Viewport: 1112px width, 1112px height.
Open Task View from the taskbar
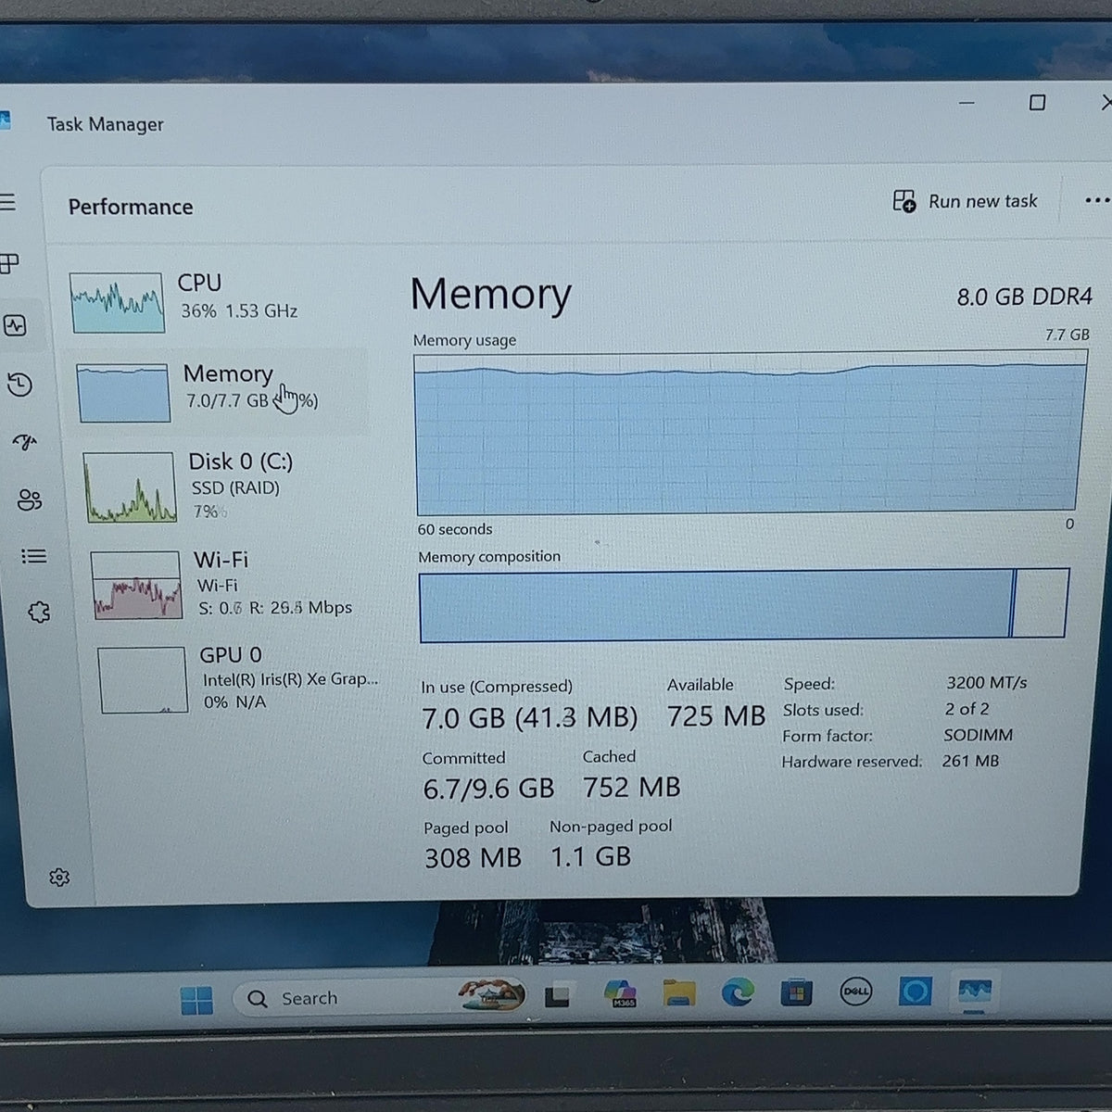point(557,996)
